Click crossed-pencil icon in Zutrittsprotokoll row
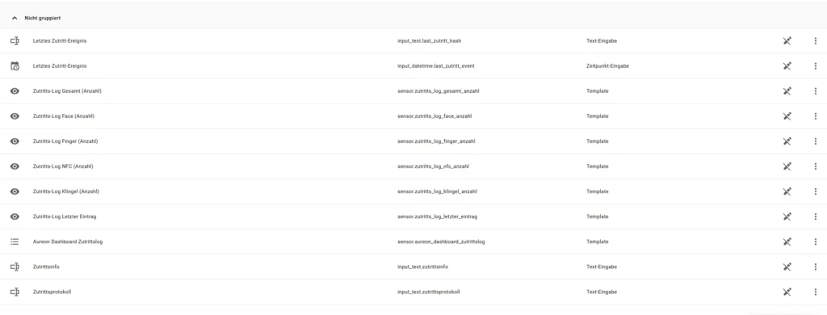827x315 pixels. (787, 292)
